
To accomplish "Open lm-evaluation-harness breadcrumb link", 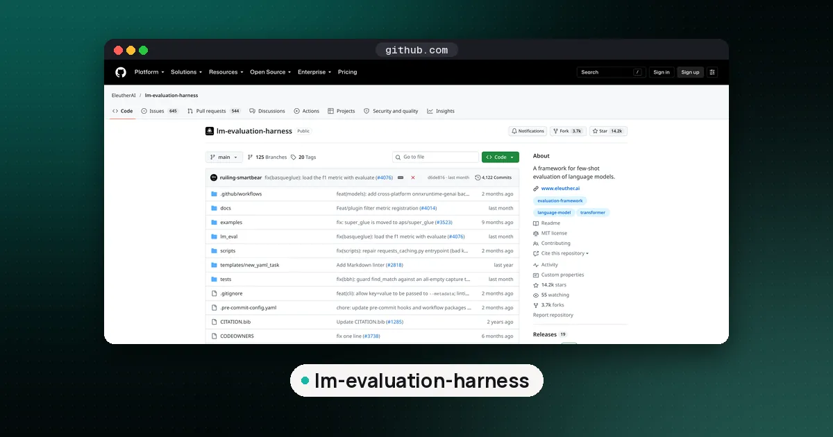I will (x=171, y=95).
